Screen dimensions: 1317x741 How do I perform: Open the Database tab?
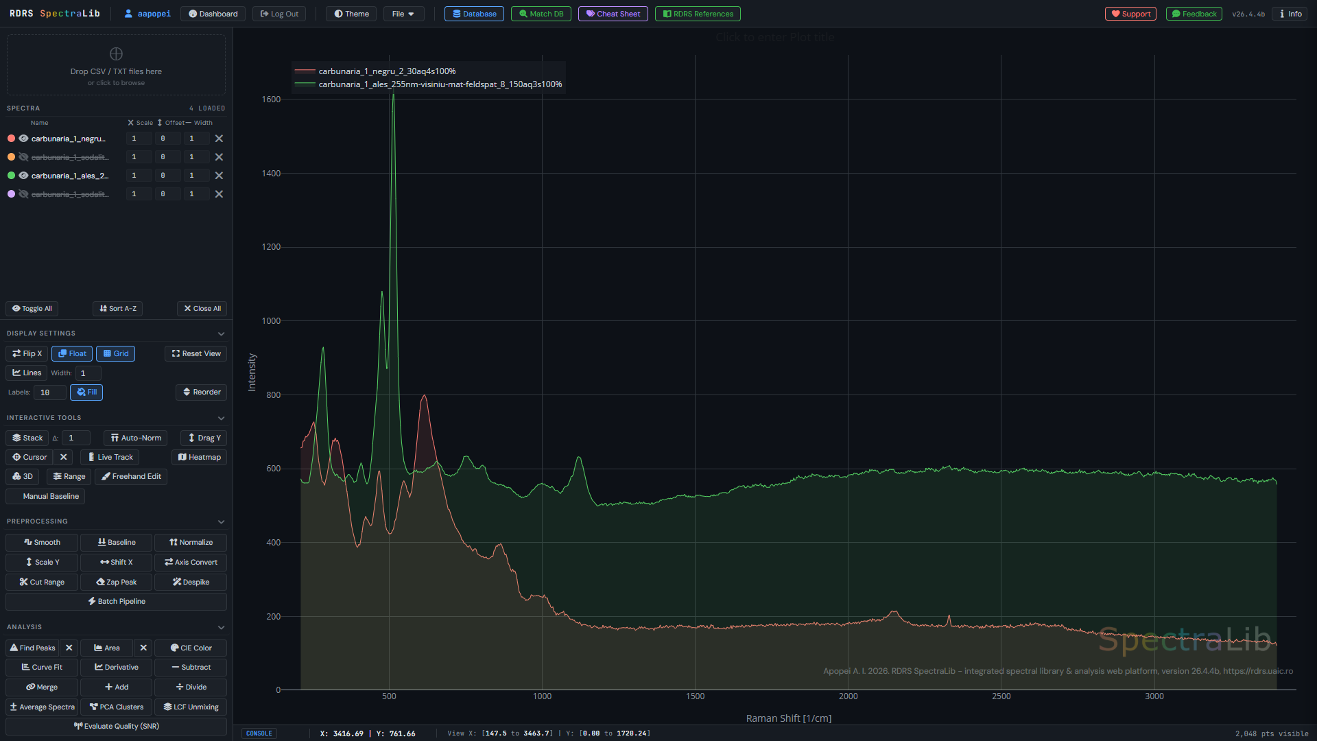pos(474,14)
